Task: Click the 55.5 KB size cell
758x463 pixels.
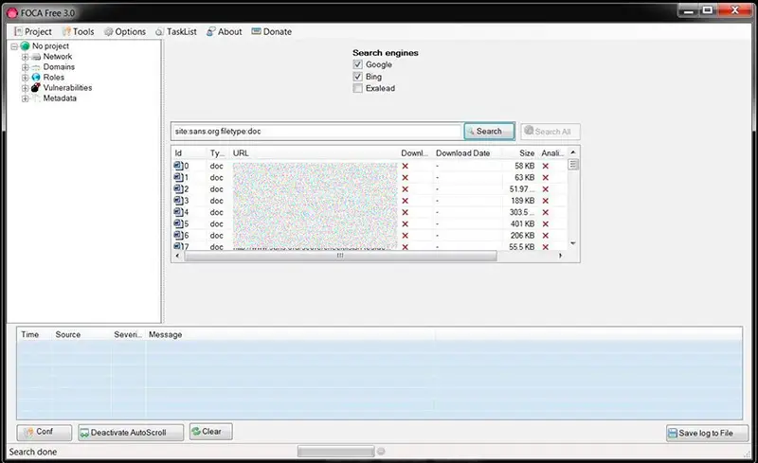Action: click(522, 246)
